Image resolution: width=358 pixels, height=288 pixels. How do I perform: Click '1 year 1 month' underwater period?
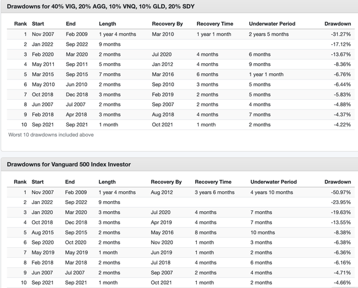click(266, 74)
